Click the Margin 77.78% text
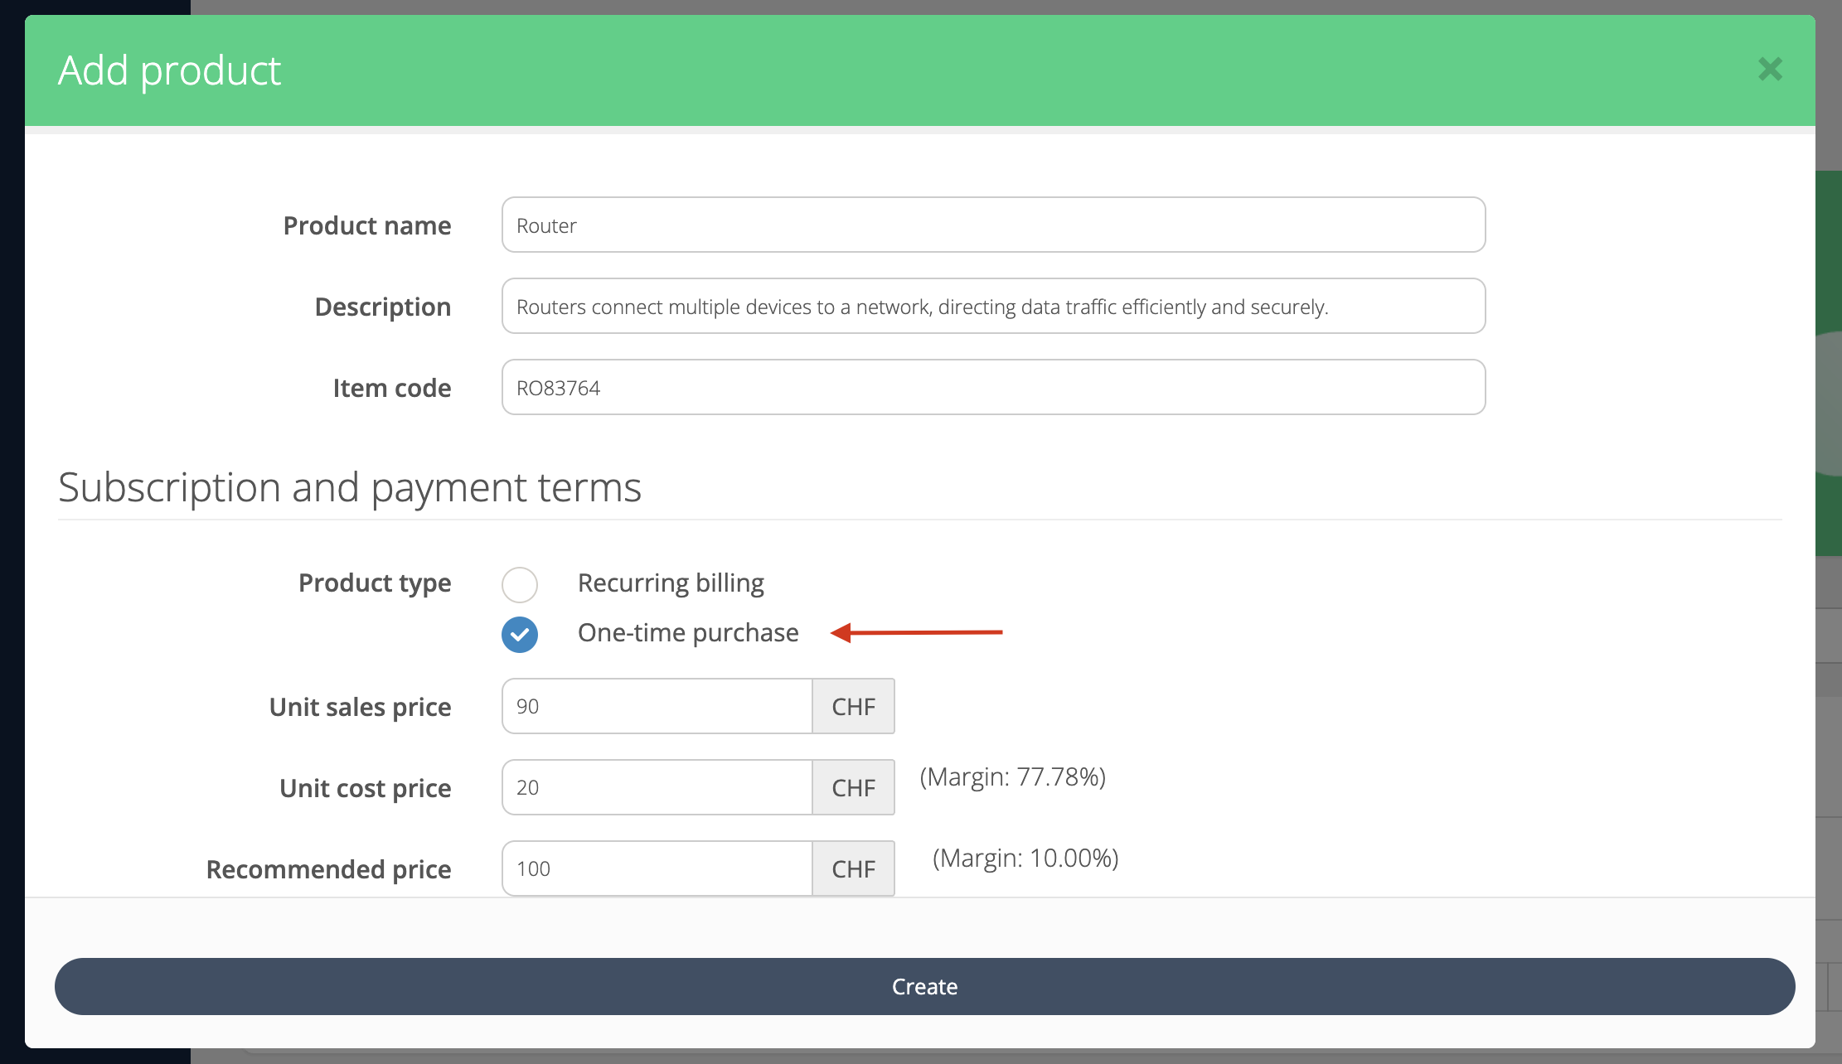The image size is (1842, 1064). pos(1012,777)
